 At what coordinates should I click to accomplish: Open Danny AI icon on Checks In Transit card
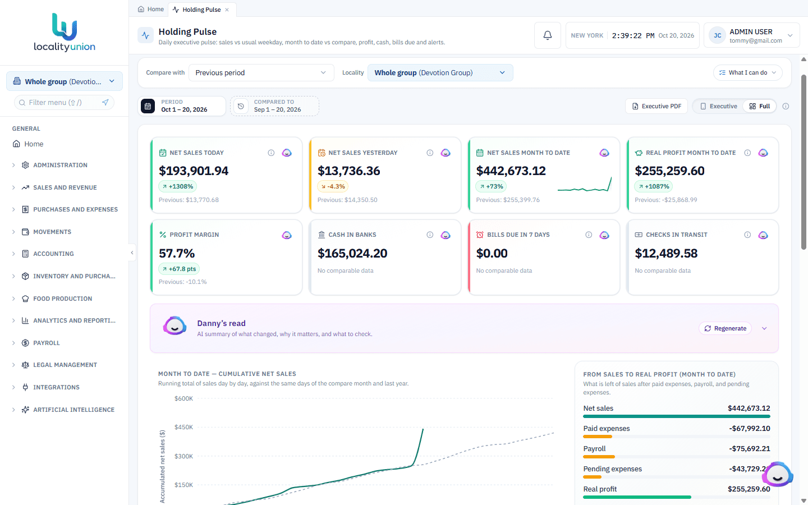[763, 235]
